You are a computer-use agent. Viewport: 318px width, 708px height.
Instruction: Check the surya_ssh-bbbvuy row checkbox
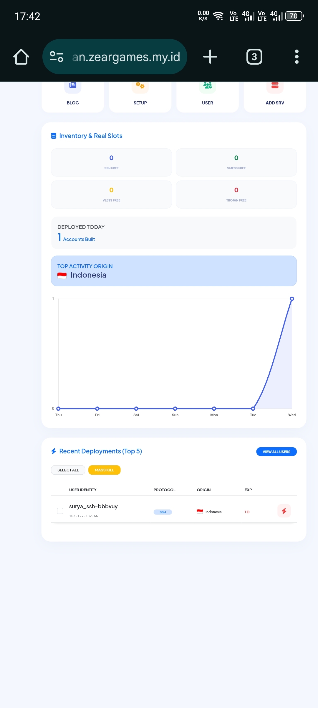click(x=60, y=511)
